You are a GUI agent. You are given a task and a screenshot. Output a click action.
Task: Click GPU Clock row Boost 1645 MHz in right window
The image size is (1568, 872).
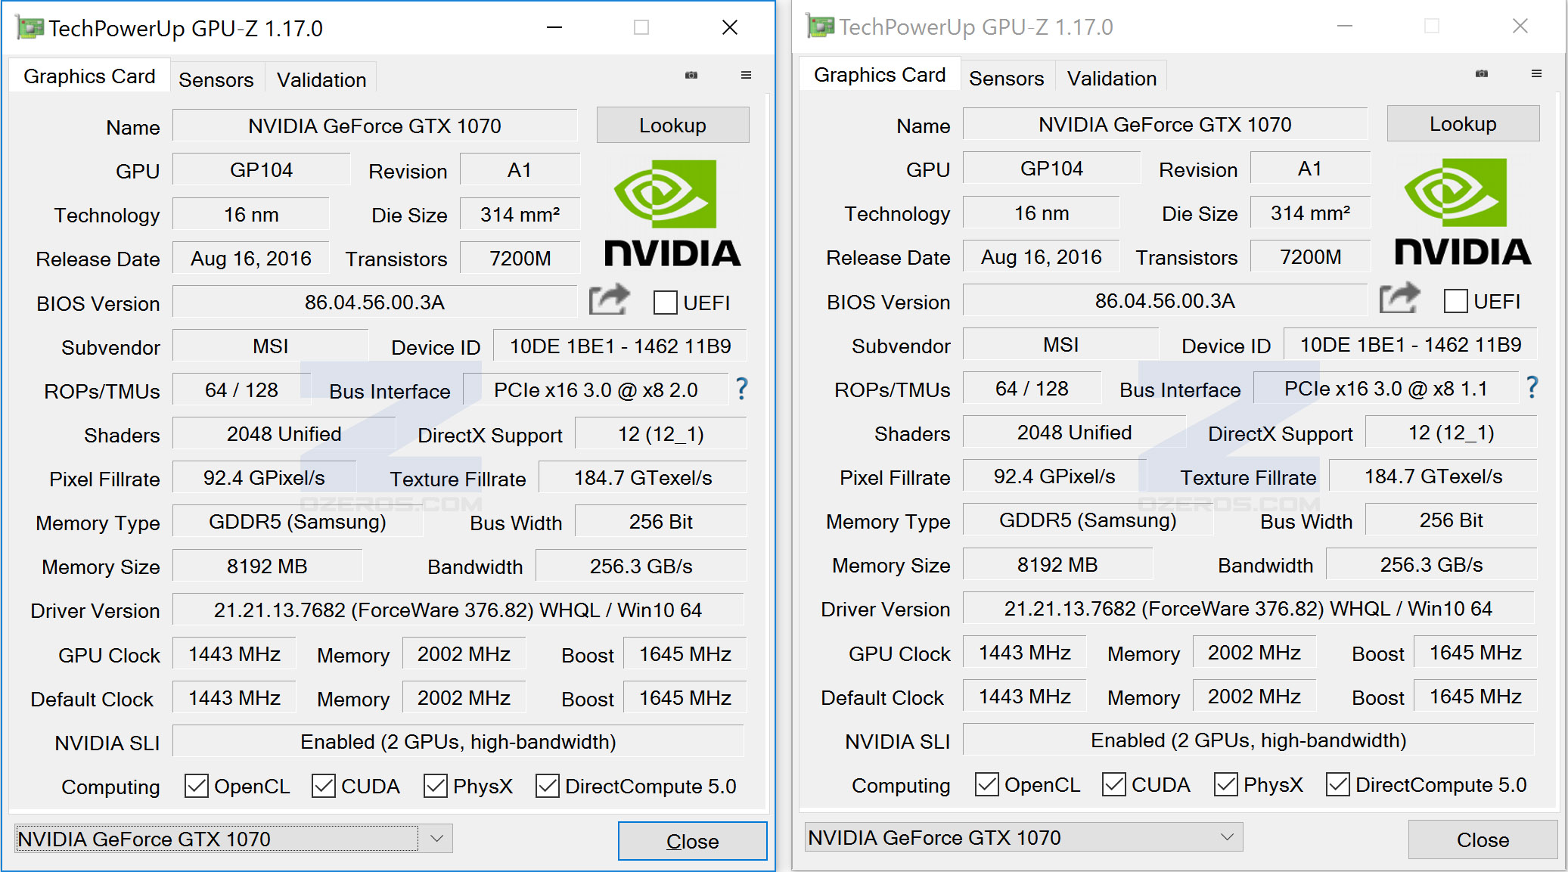coord(1476,653)
